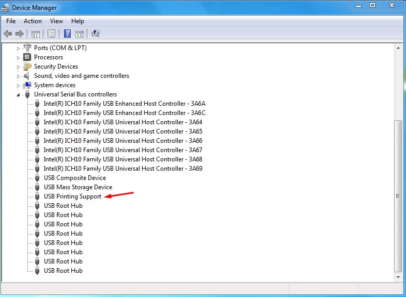Click the scrollbar down arrow
This screenshot has width=406, height=297.
(x=398, y=277)
